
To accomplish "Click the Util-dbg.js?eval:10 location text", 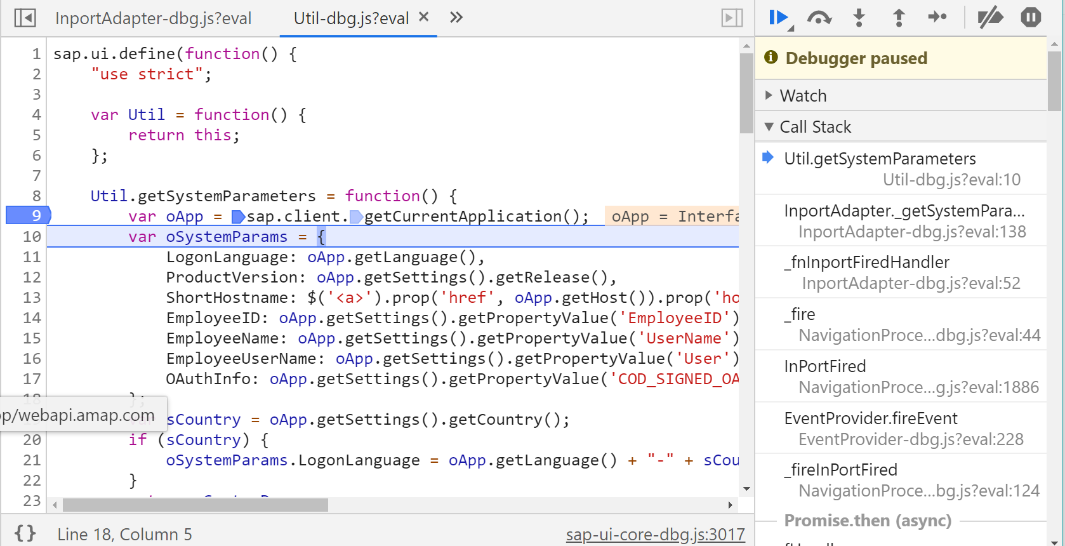I will pyautogui.click(x=951, y=180).
